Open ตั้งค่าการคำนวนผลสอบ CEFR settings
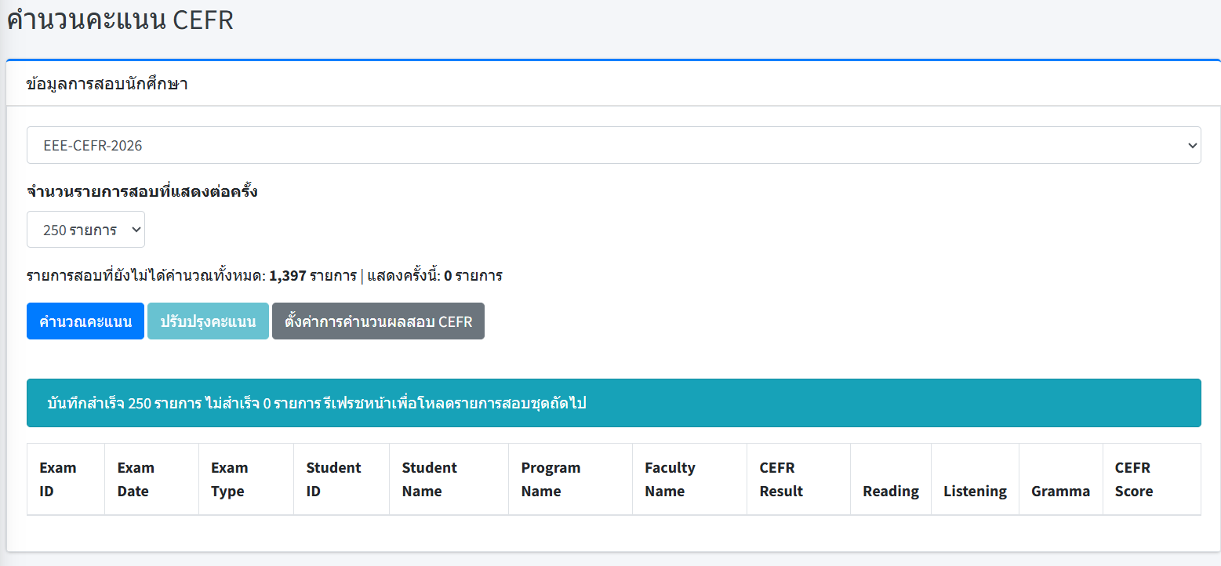 pos(378,321)
